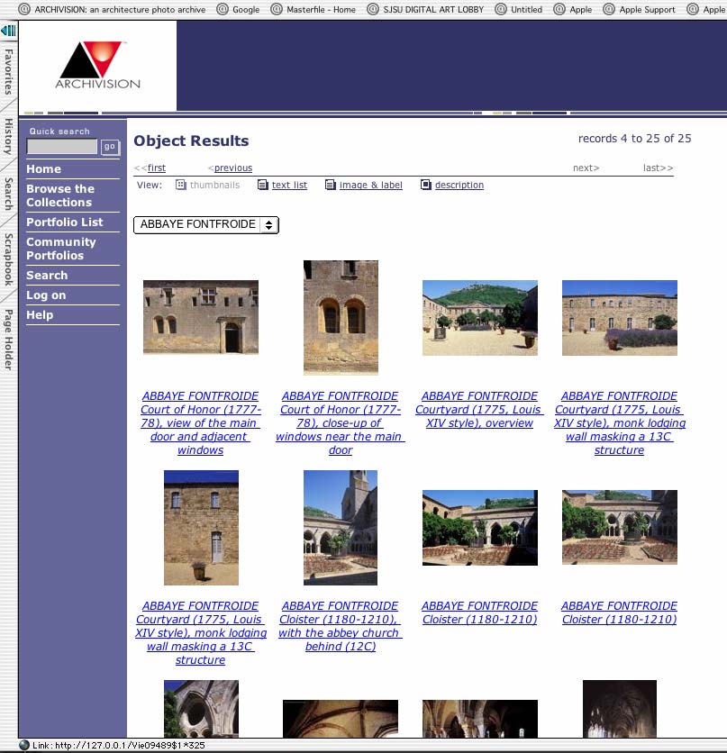
Task: Open the History side tab
Action: (8, 136)
